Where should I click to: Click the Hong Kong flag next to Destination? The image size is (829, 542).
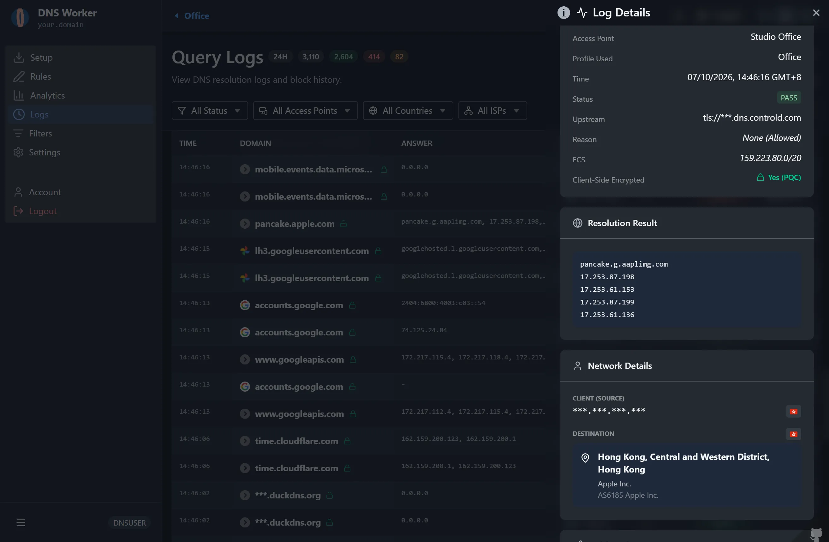(793, 434)
